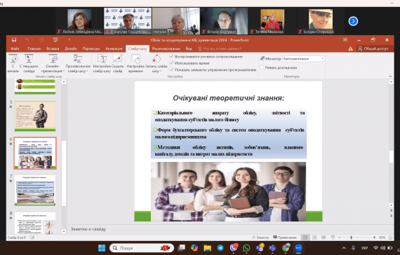Image resolution: width=400 pixels, height=255 pixels.
Task: Click the zoom slider handle
Action: tap(352, 237)
